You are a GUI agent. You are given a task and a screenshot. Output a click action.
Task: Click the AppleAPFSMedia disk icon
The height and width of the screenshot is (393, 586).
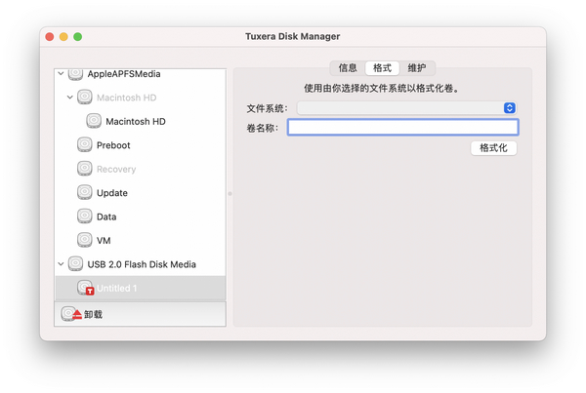point(75,74)
